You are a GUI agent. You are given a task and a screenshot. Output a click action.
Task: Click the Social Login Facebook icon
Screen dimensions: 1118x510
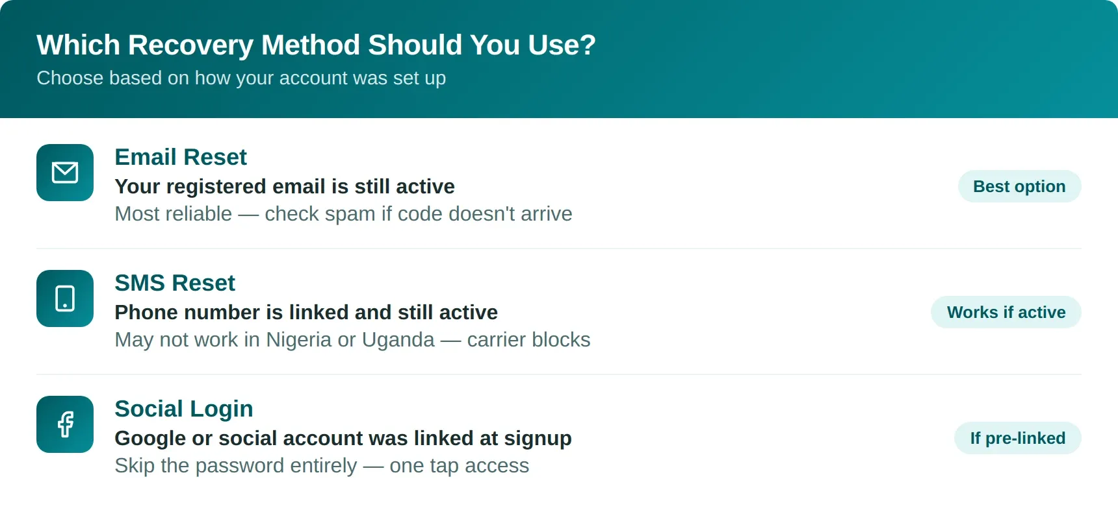(65, 424)
